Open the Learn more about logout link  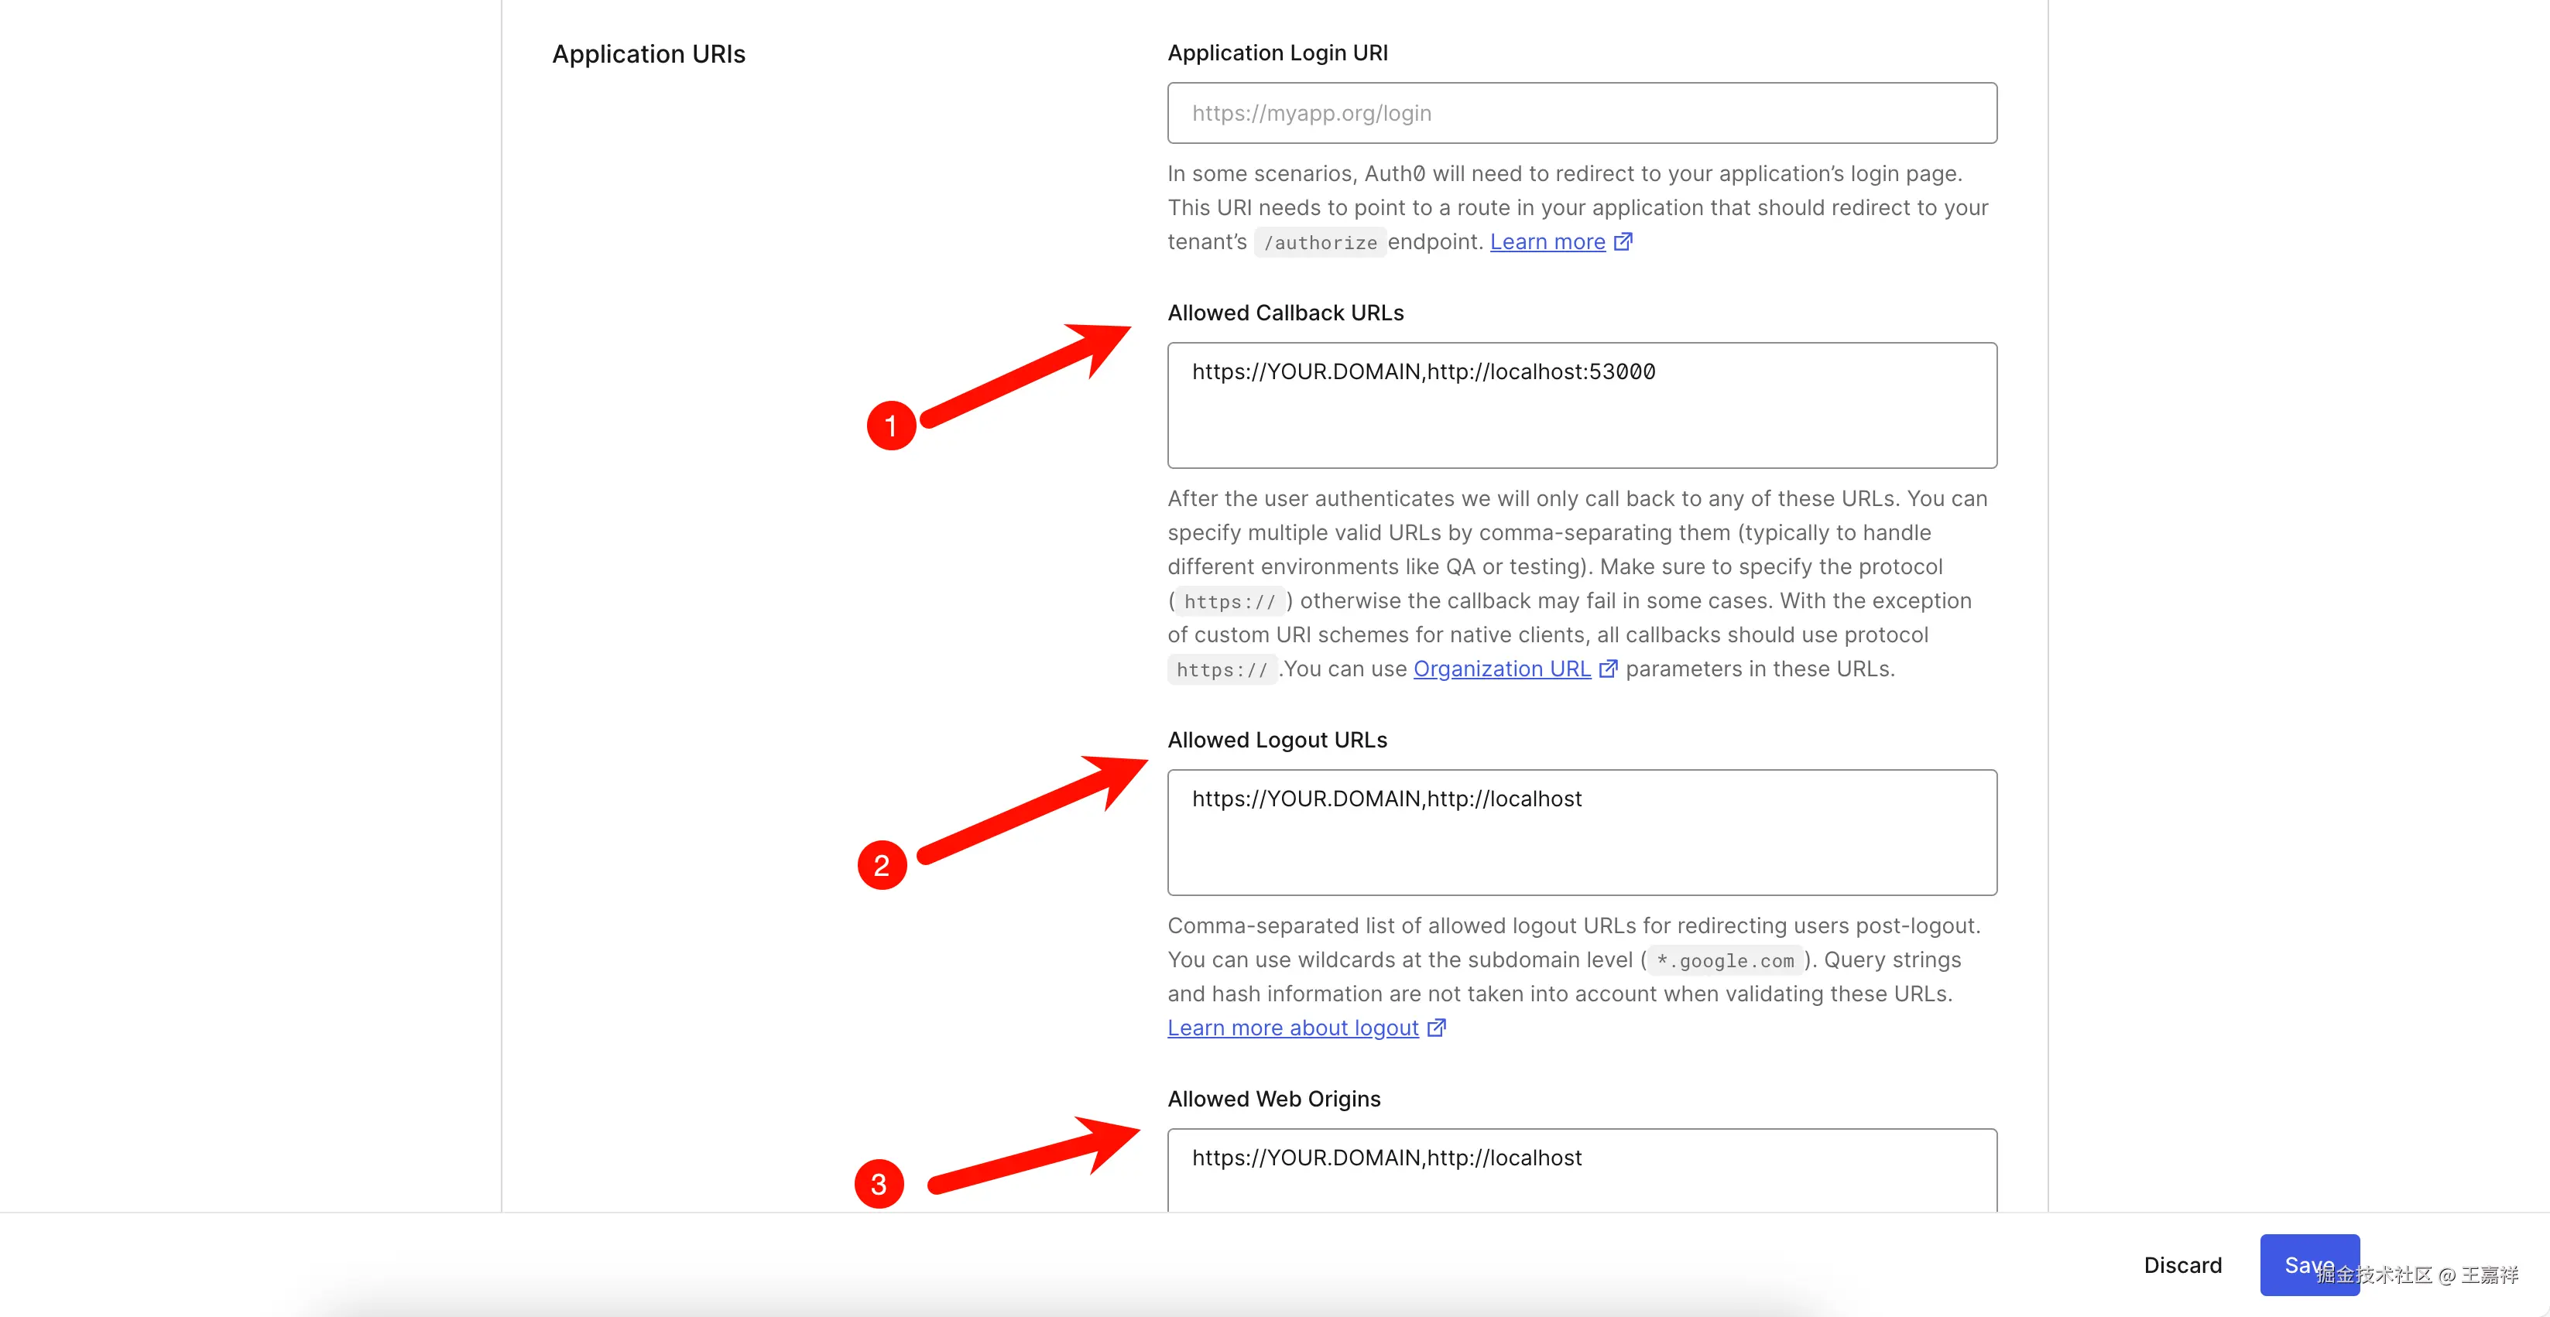click(1293, 1028)
